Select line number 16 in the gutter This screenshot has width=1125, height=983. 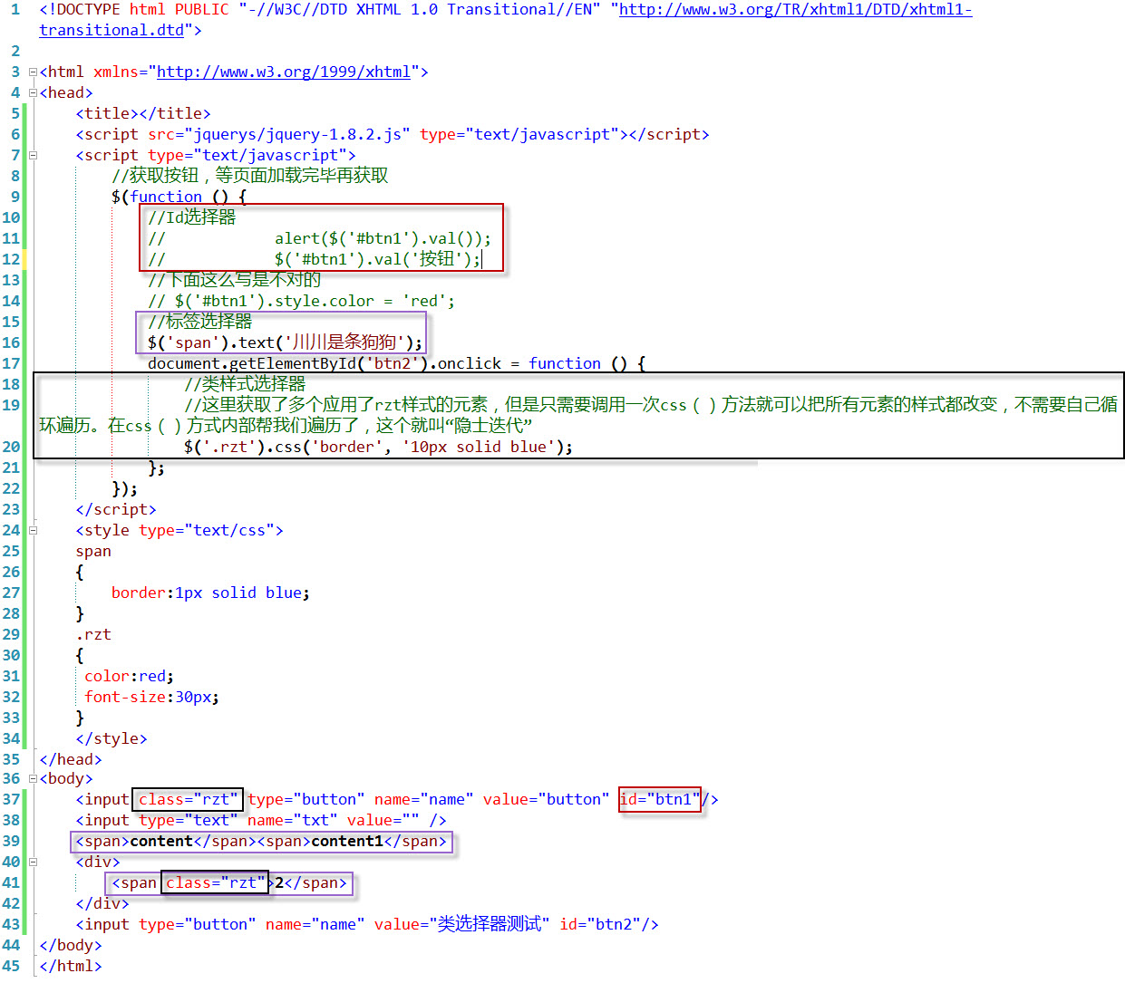(x=11, y=342)
